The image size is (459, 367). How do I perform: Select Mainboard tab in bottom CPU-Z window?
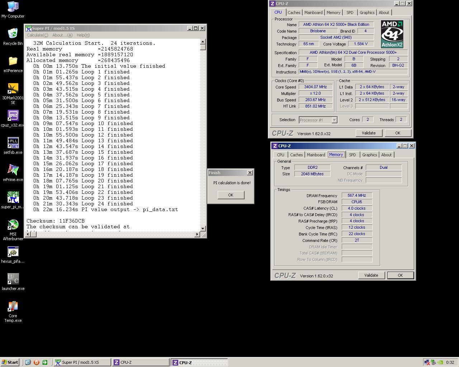point(316,155)
